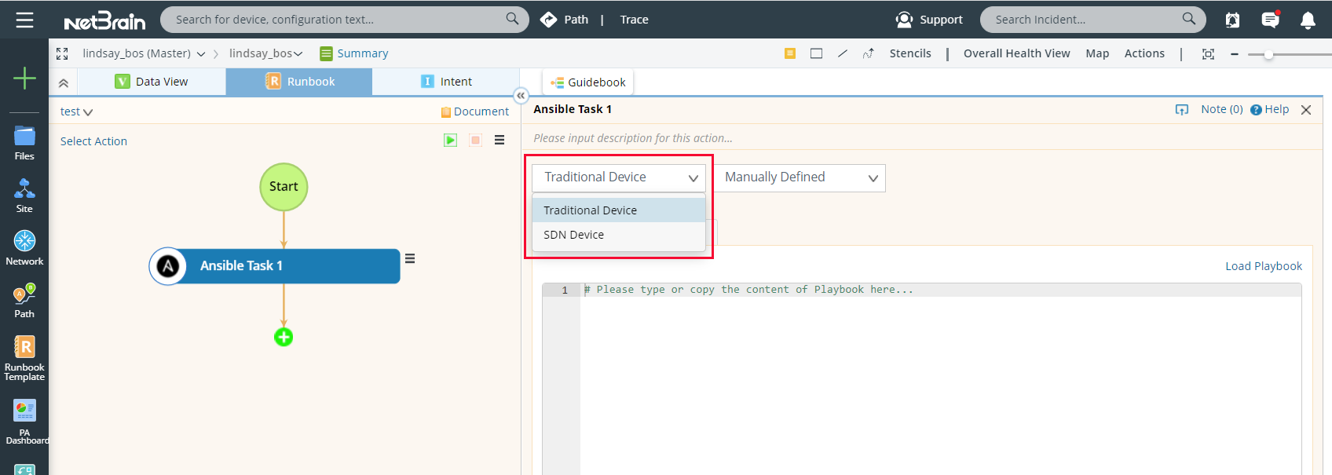Click the incident search magnifier icon
The image size is (1332, 475).
tap(1189, 19)
